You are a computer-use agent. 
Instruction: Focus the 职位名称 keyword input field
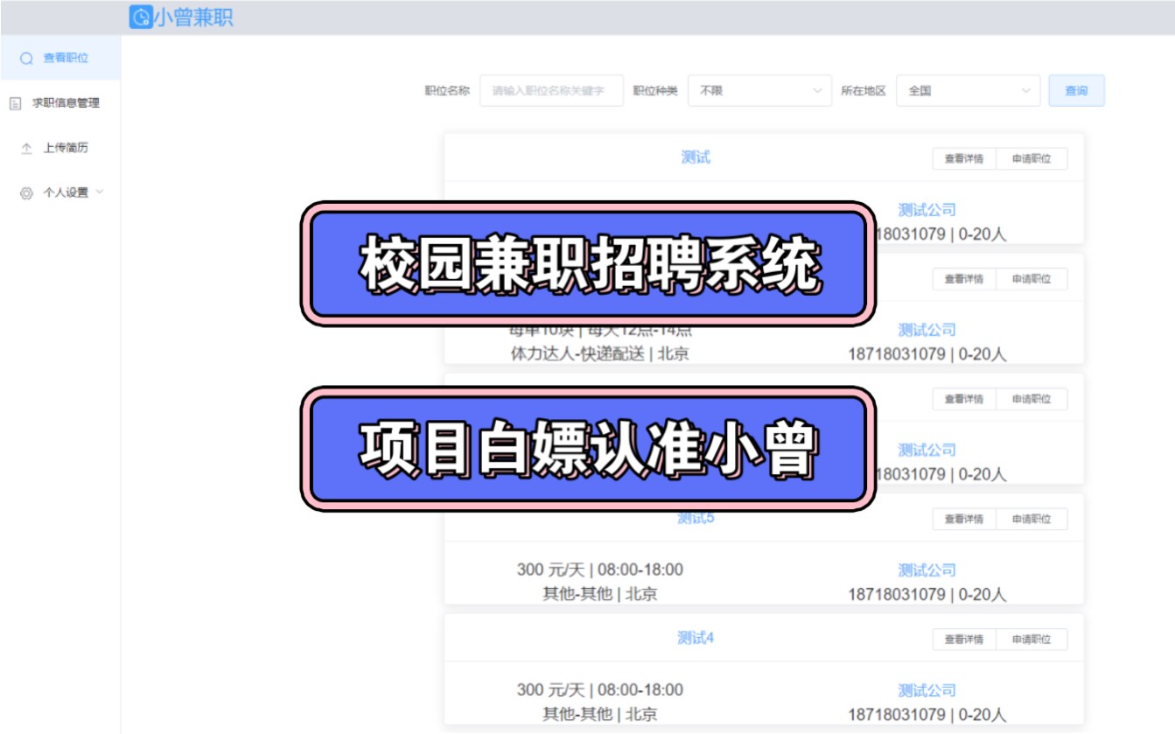coord(551,90)
